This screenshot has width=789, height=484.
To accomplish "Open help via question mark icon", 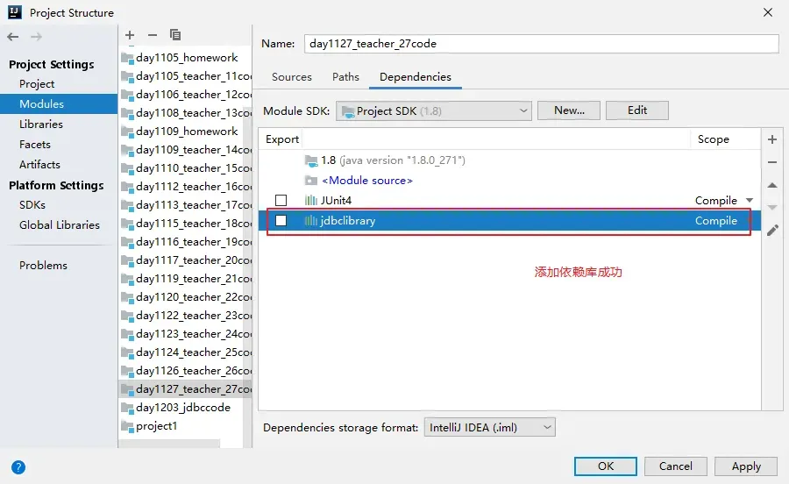I will point(18,467).
